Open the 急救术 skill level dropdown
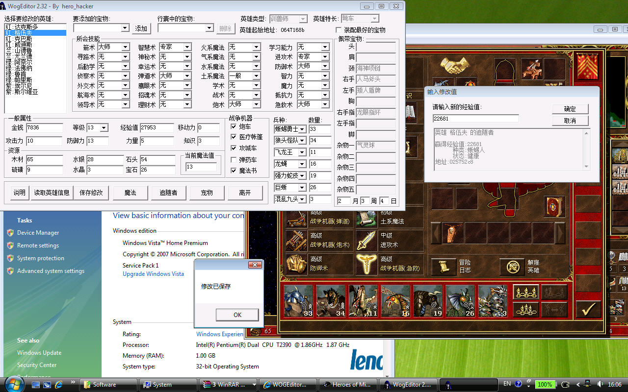The width and height of the screenshot is (628, 392). click(x=325, y=104)
